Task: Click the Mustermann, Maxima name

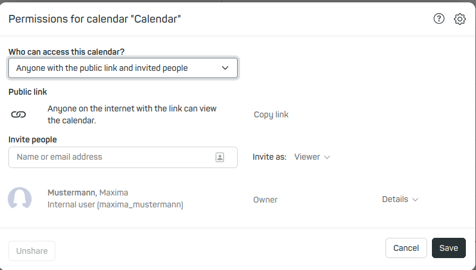Action: [88, 193]
